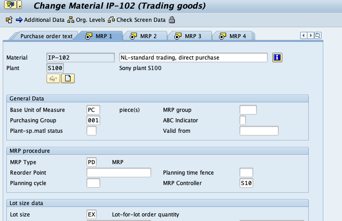Click the MRP 4 tab status icon
The height and width of the screenshot is (221, 342).
click(x=223, y=36)
